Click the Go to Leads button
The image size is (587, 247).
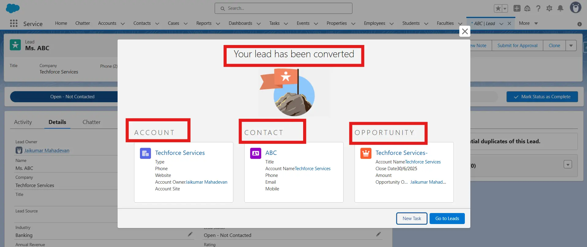click(x=447, y=219)
